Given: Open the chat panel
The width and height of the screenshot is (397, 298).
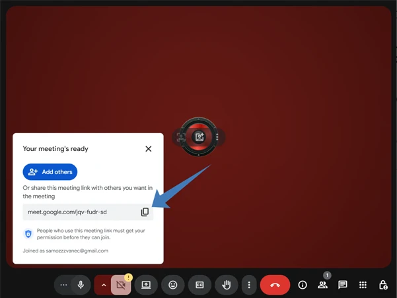Looking at the screenshot, I should 342,285.
